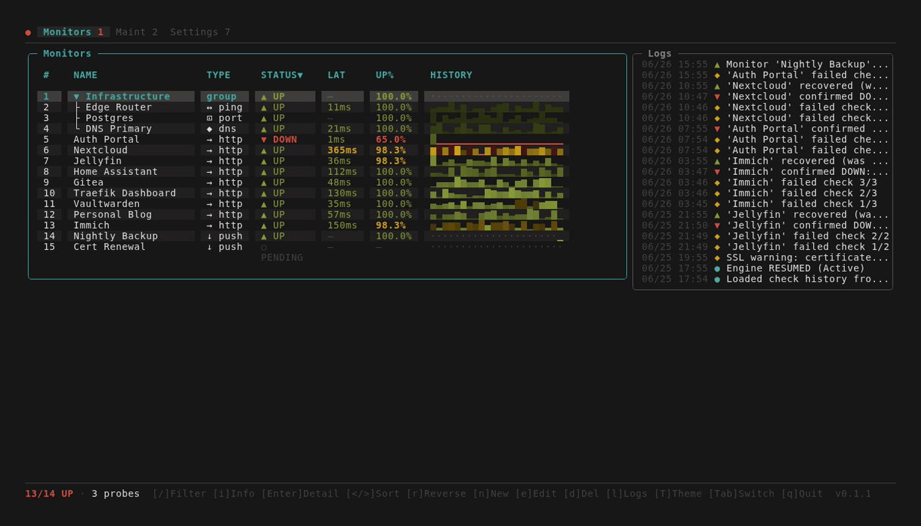The image size is (921, 526).
Task: Click the UP triangle icon for Home Assistant
Action: pos(264,172)
